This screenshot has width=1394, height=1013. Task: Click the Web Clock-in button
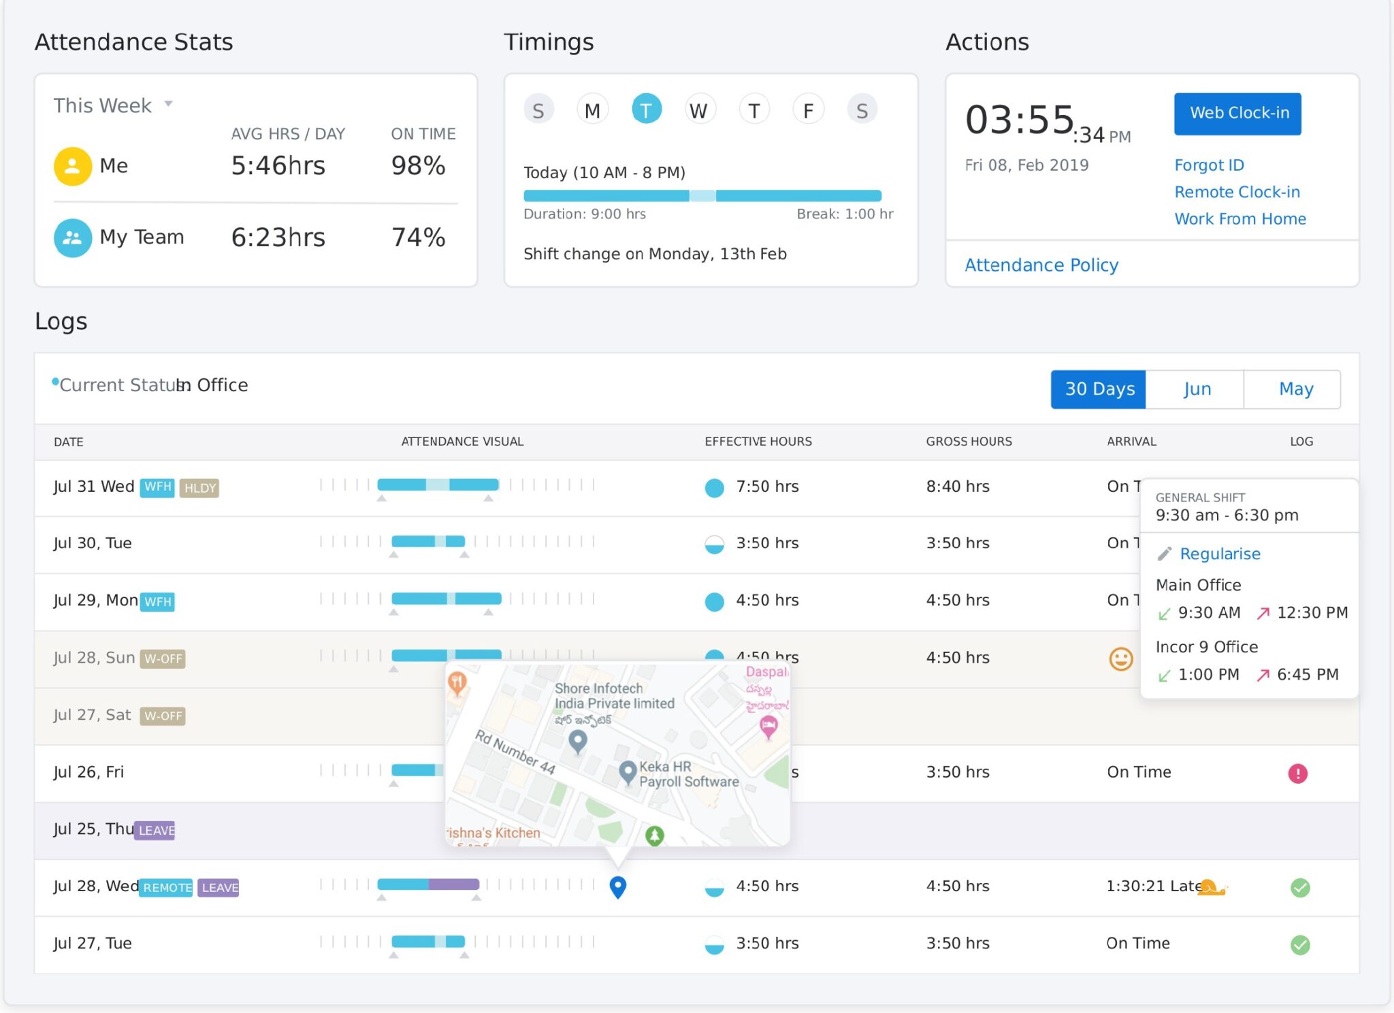(x=1237, y=114)
